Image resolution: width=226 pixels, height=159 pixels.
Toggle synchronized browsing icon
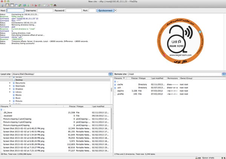(x=51, y=5)
